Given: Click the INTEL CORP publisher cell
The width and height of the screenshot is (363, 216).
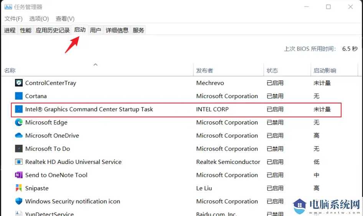Looking at the screenshot, I should click(x=212, y=109).
